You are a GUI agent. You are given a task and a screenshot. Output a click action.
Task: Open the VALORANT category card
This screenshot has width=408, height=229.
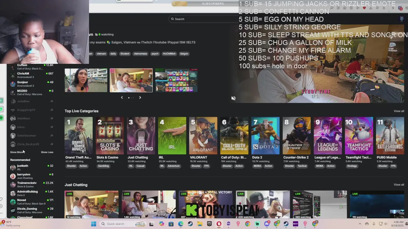203,136
